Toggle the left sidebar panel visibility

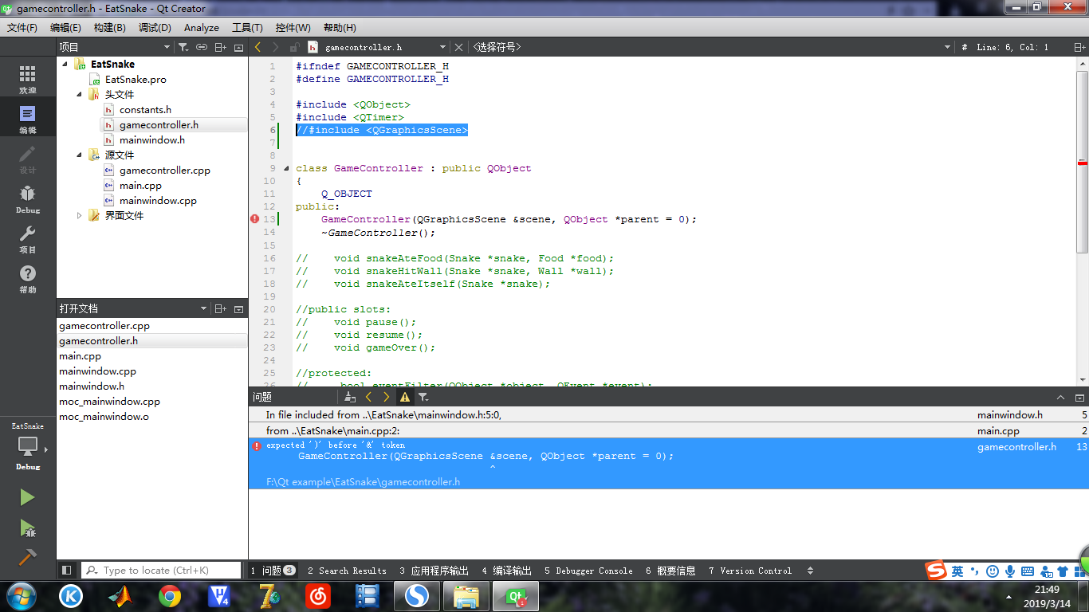(x=68, y=569)
